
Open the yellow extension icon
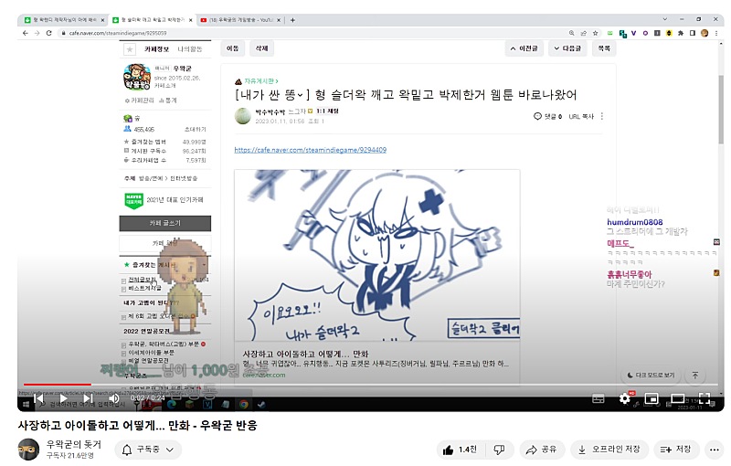669,33
